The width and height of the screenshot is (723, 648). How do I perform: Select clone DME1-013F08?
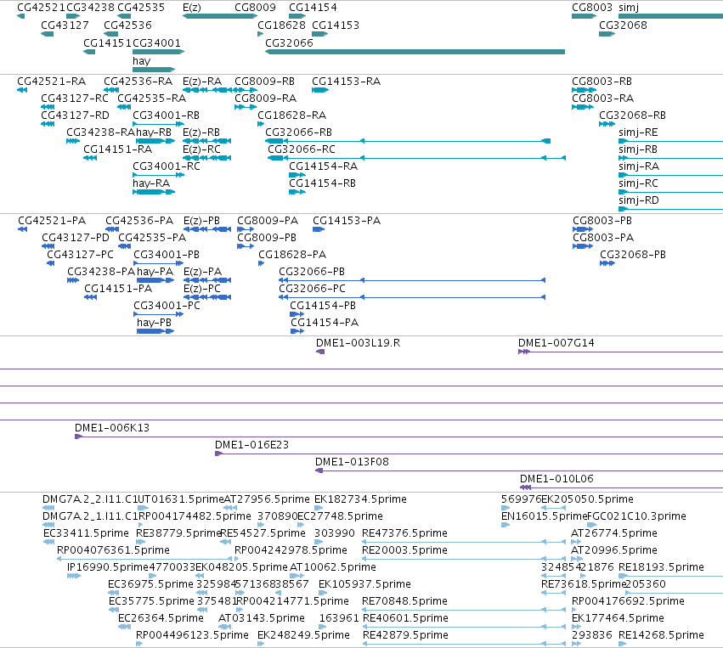(x=519, y=471)
